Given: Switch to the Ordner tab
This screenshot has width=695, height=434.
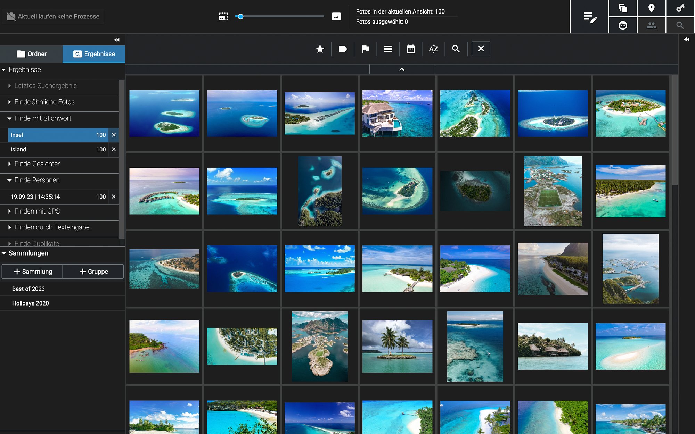Looking at the screenshot, I should (x=31, y=54).
